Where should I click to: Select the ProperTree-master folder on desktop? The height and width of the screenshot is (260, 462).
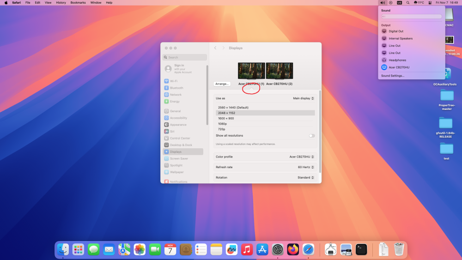[x=447, y=100]
